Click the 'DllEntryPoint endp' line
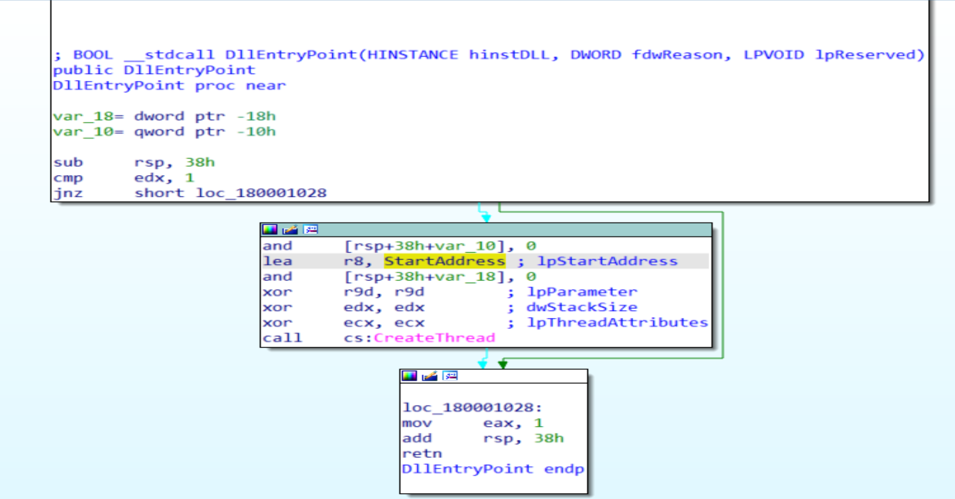Screen dimensions: 955x499 coord(492,469)
